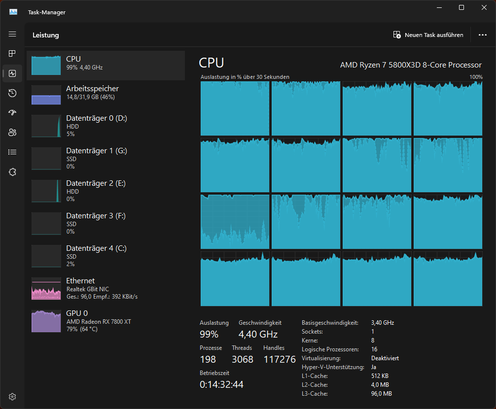Click the CPU usage mini graph thumbnail
The height and width of the screenshot is (409, 496).
click(x=46, y=66)
